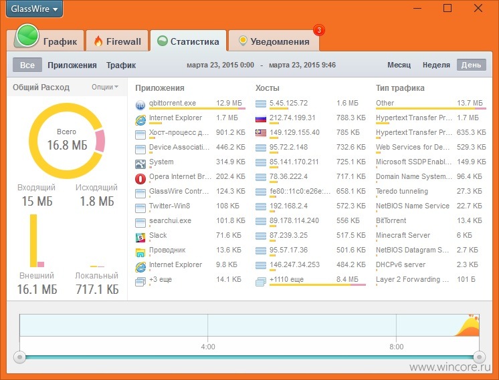The width and height of the screenshot is (499, 380).
Task: Select host 95.57.17.36
Action: (x=310, y=250)
